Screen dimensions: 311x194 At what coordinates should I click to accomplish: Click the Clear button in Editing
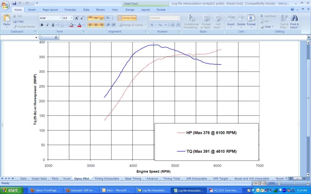click(x=266, y=27)
